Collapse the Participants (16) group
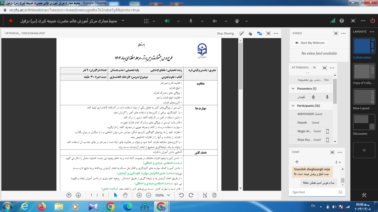 click(293, 106)
